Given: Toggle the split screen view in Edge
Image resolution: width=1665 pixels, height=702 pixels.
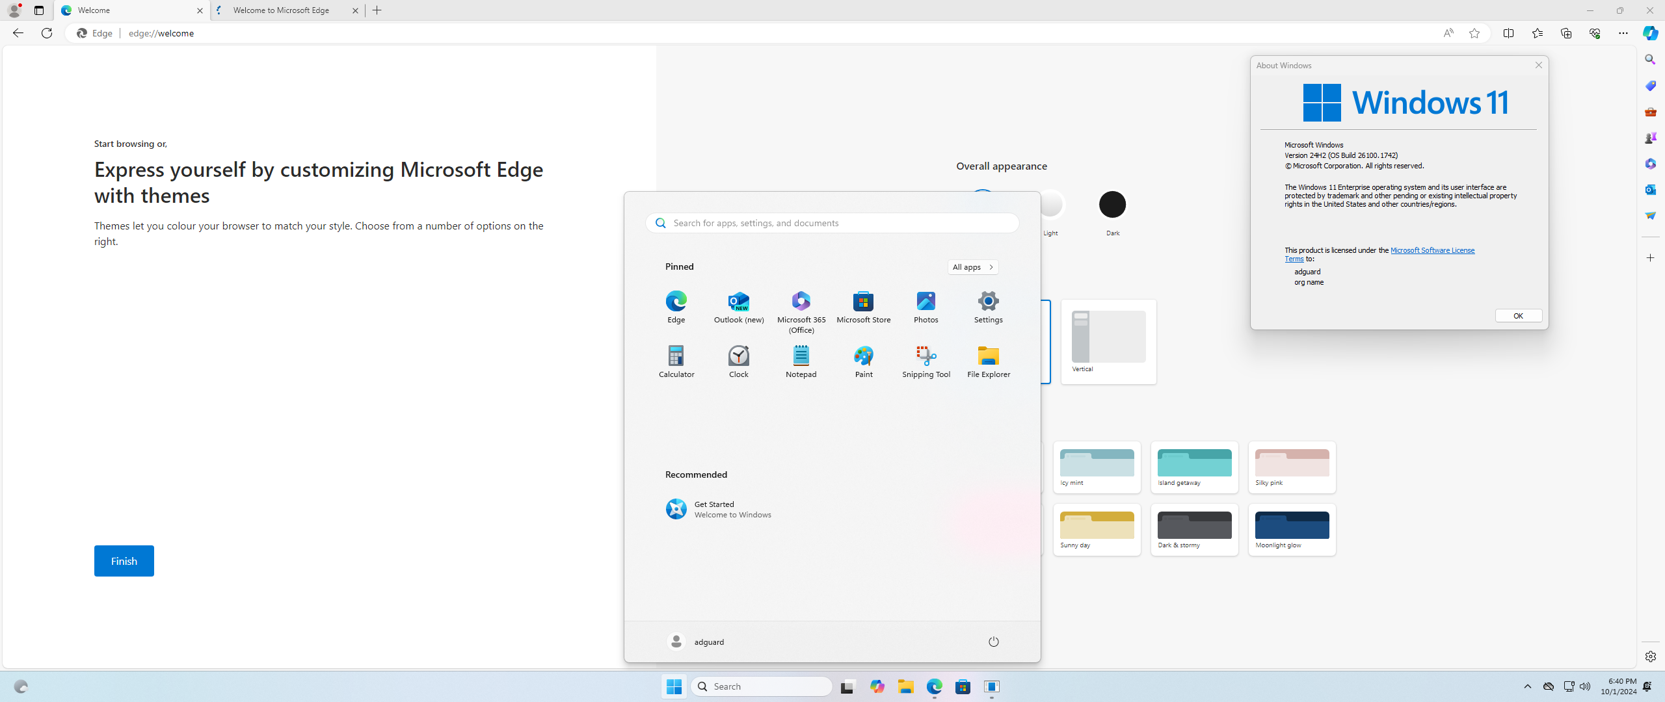Looking at the screenshot, I should point(1509,33).
